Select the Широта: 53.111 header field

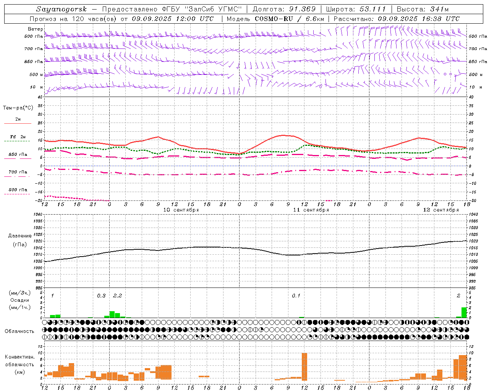(x=356, y=9)
